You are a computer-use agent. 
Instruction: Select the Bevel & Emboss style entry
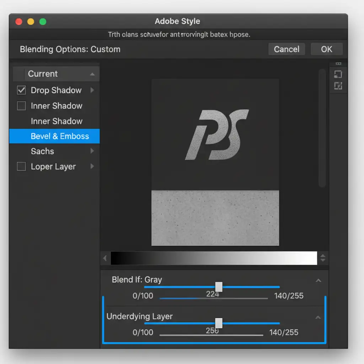[x=60, y=136]
